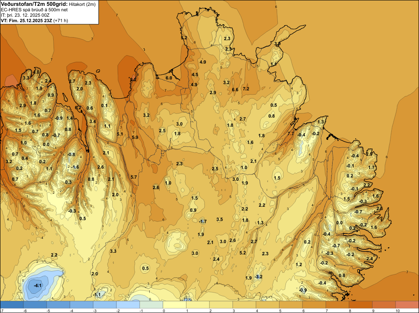This screenshot has height=313, width=419.
Task: Select the '3.4' temperature value
Action: (93, 121)
